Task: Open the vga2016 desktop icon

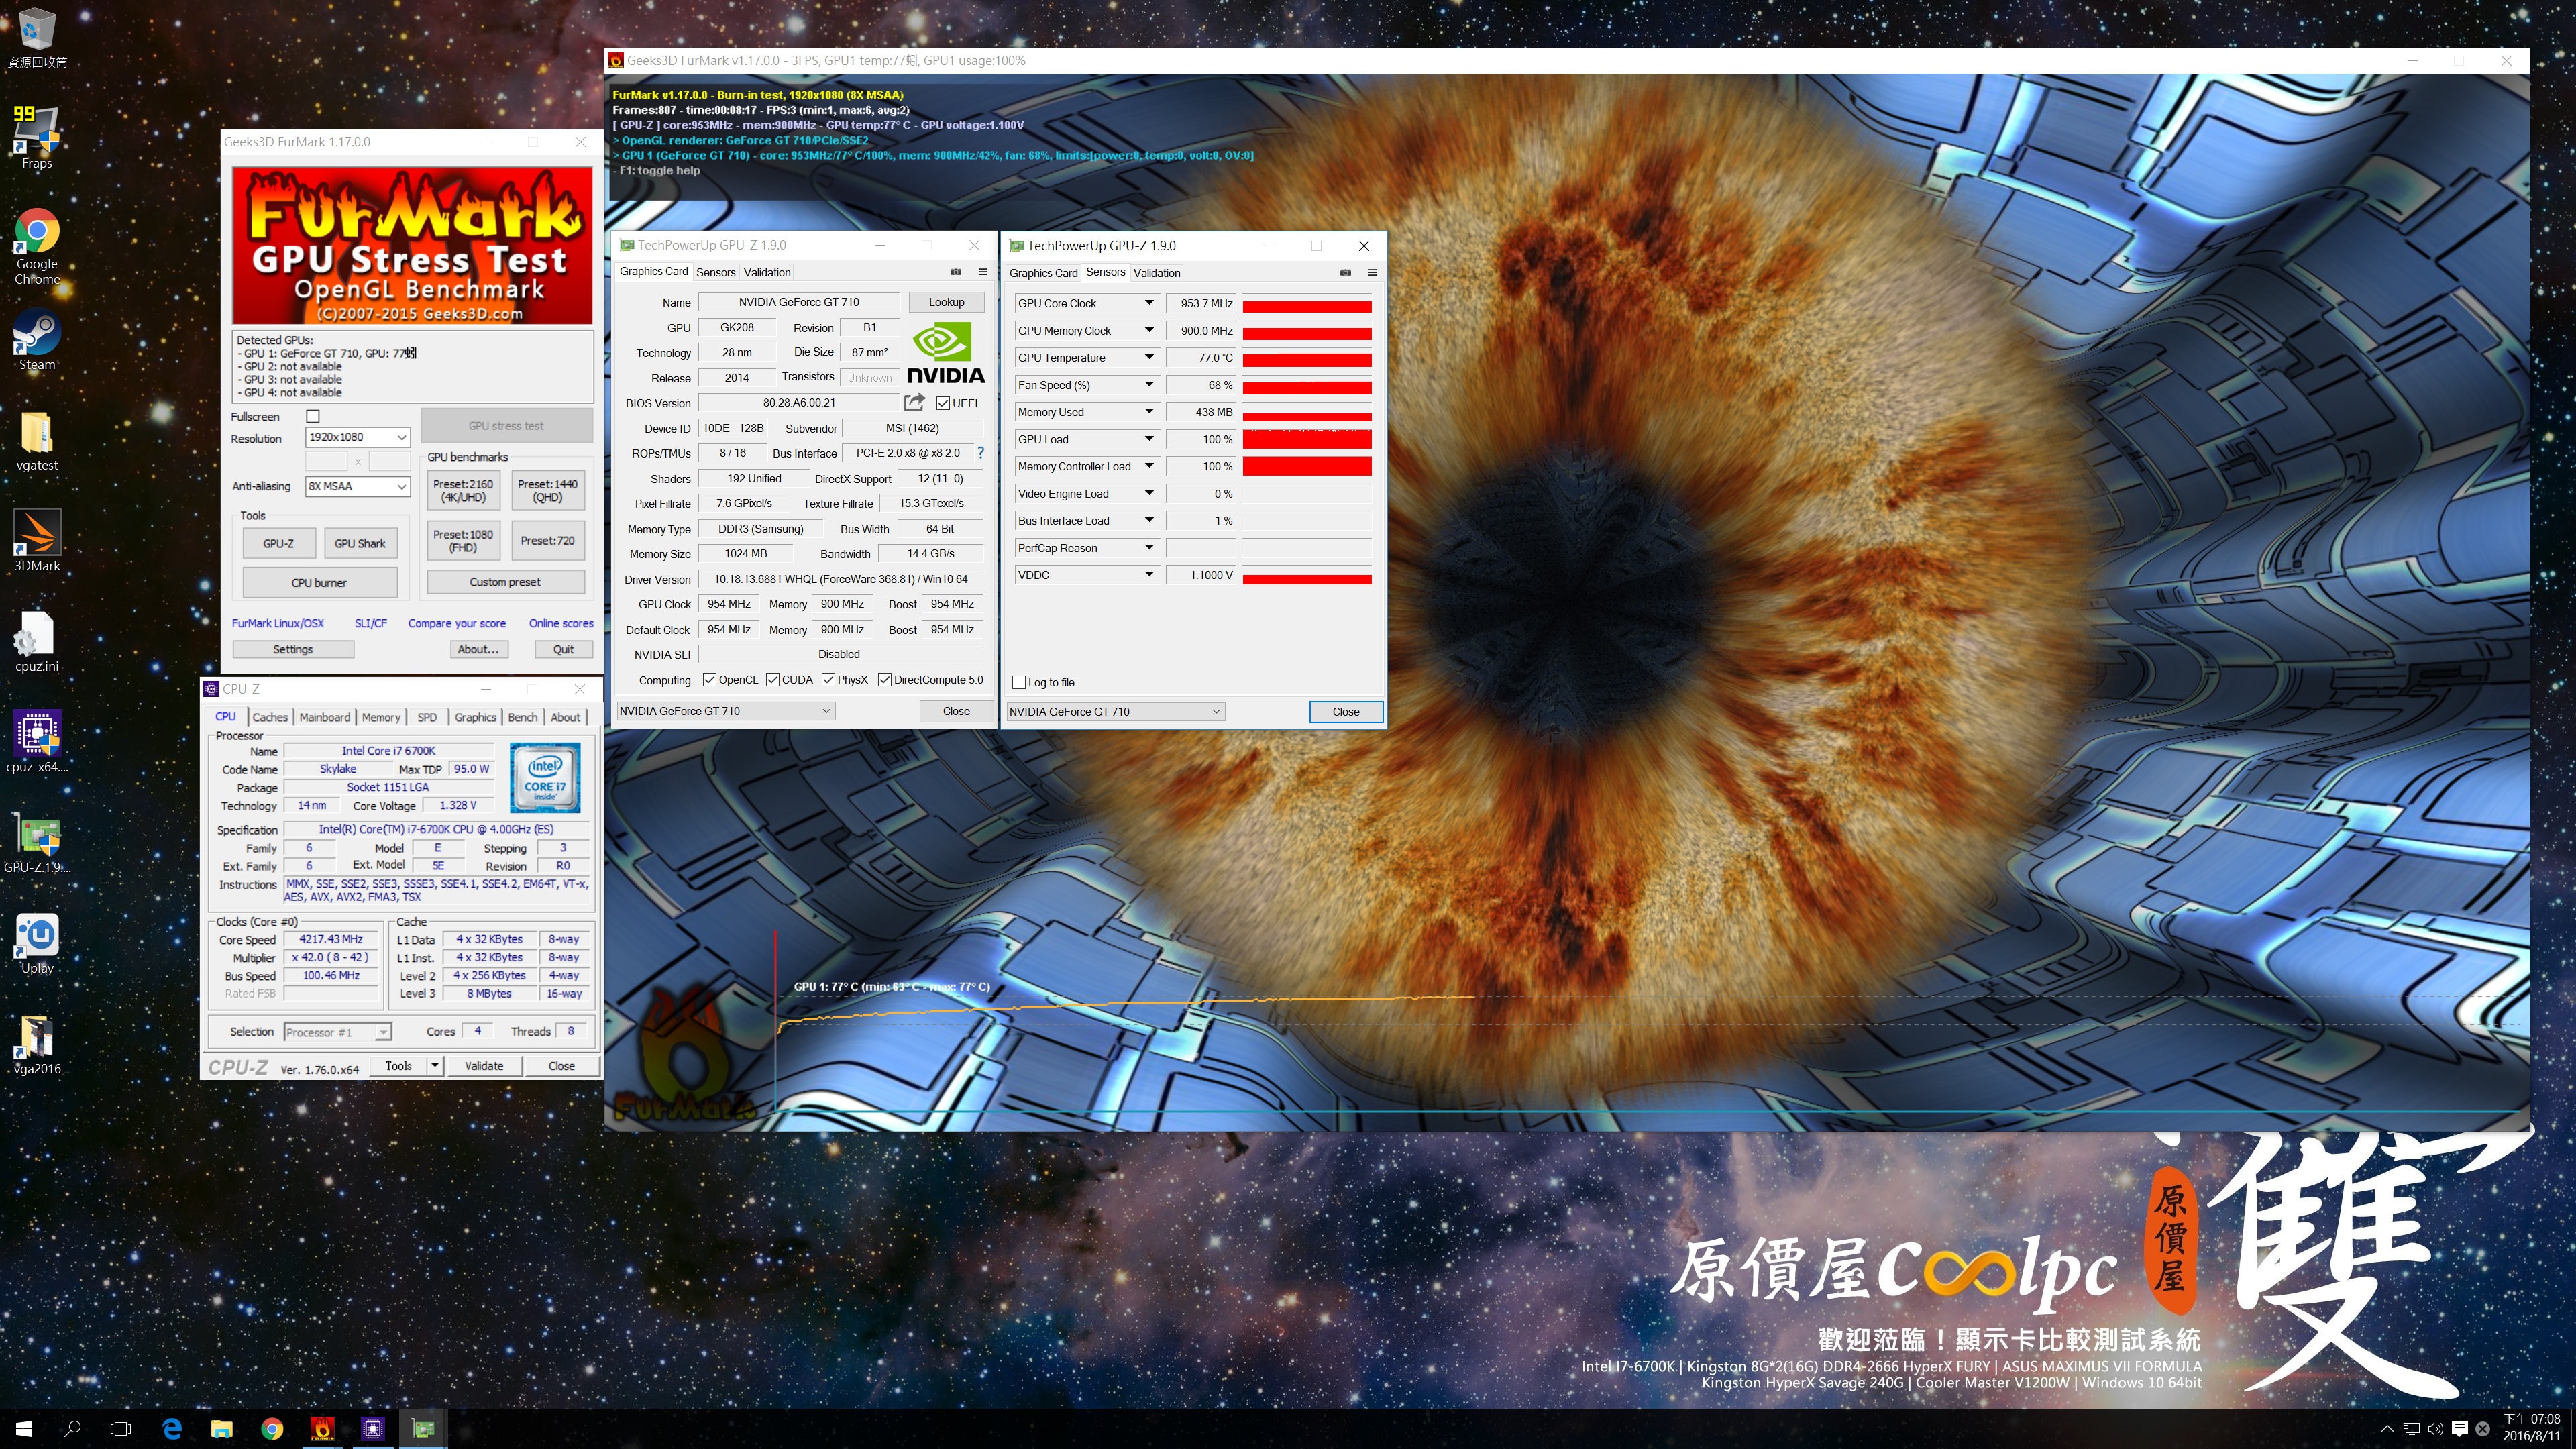Action: point(37,1044)
